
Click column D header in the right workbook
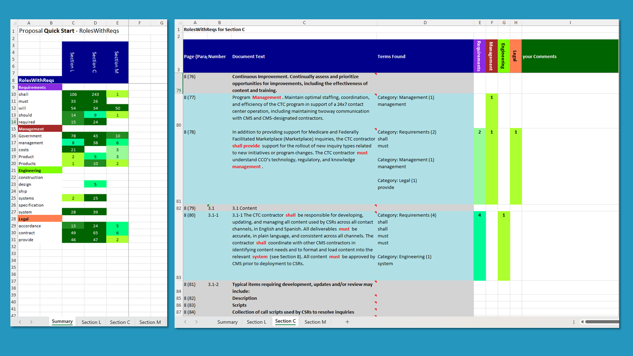pos(425,22)
